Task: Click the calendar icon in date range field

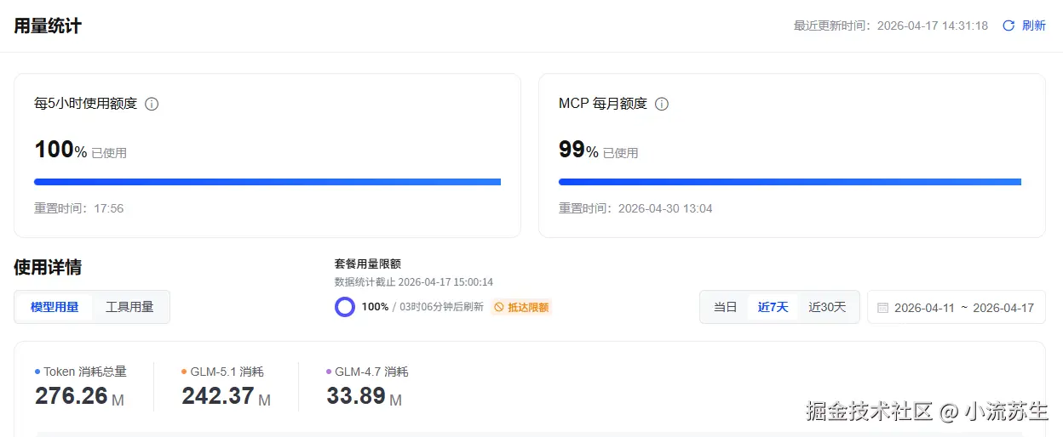Action: click(x=882, y=308)
